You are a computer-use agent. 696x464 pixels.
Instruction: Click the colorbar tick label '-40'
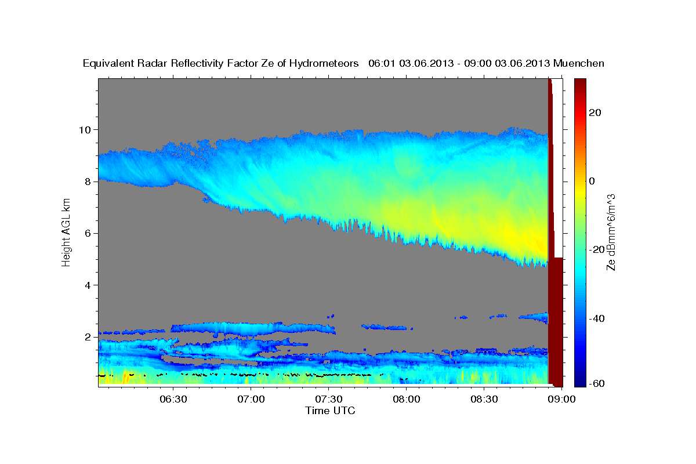(596, 318)
